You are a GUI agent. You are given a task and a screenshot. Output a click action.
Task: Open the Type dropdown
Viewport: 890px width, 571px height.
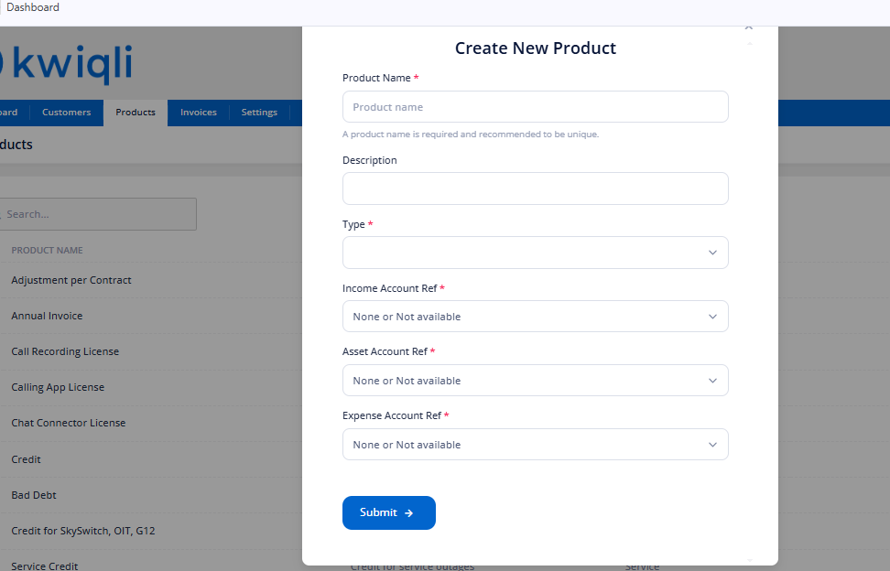pyautogui.click(x=536, y=253)
